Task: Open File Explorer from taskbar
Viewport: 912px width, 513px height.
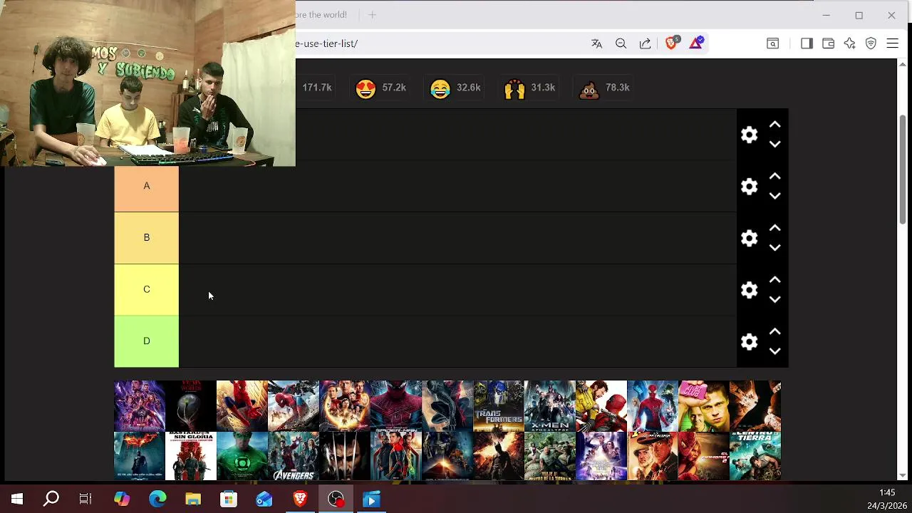Action: coord(193,499)
